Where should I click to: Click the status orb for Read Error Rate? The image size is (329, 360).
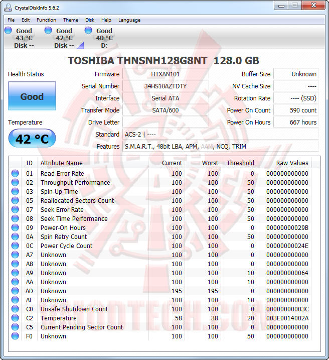coord(15,173)
